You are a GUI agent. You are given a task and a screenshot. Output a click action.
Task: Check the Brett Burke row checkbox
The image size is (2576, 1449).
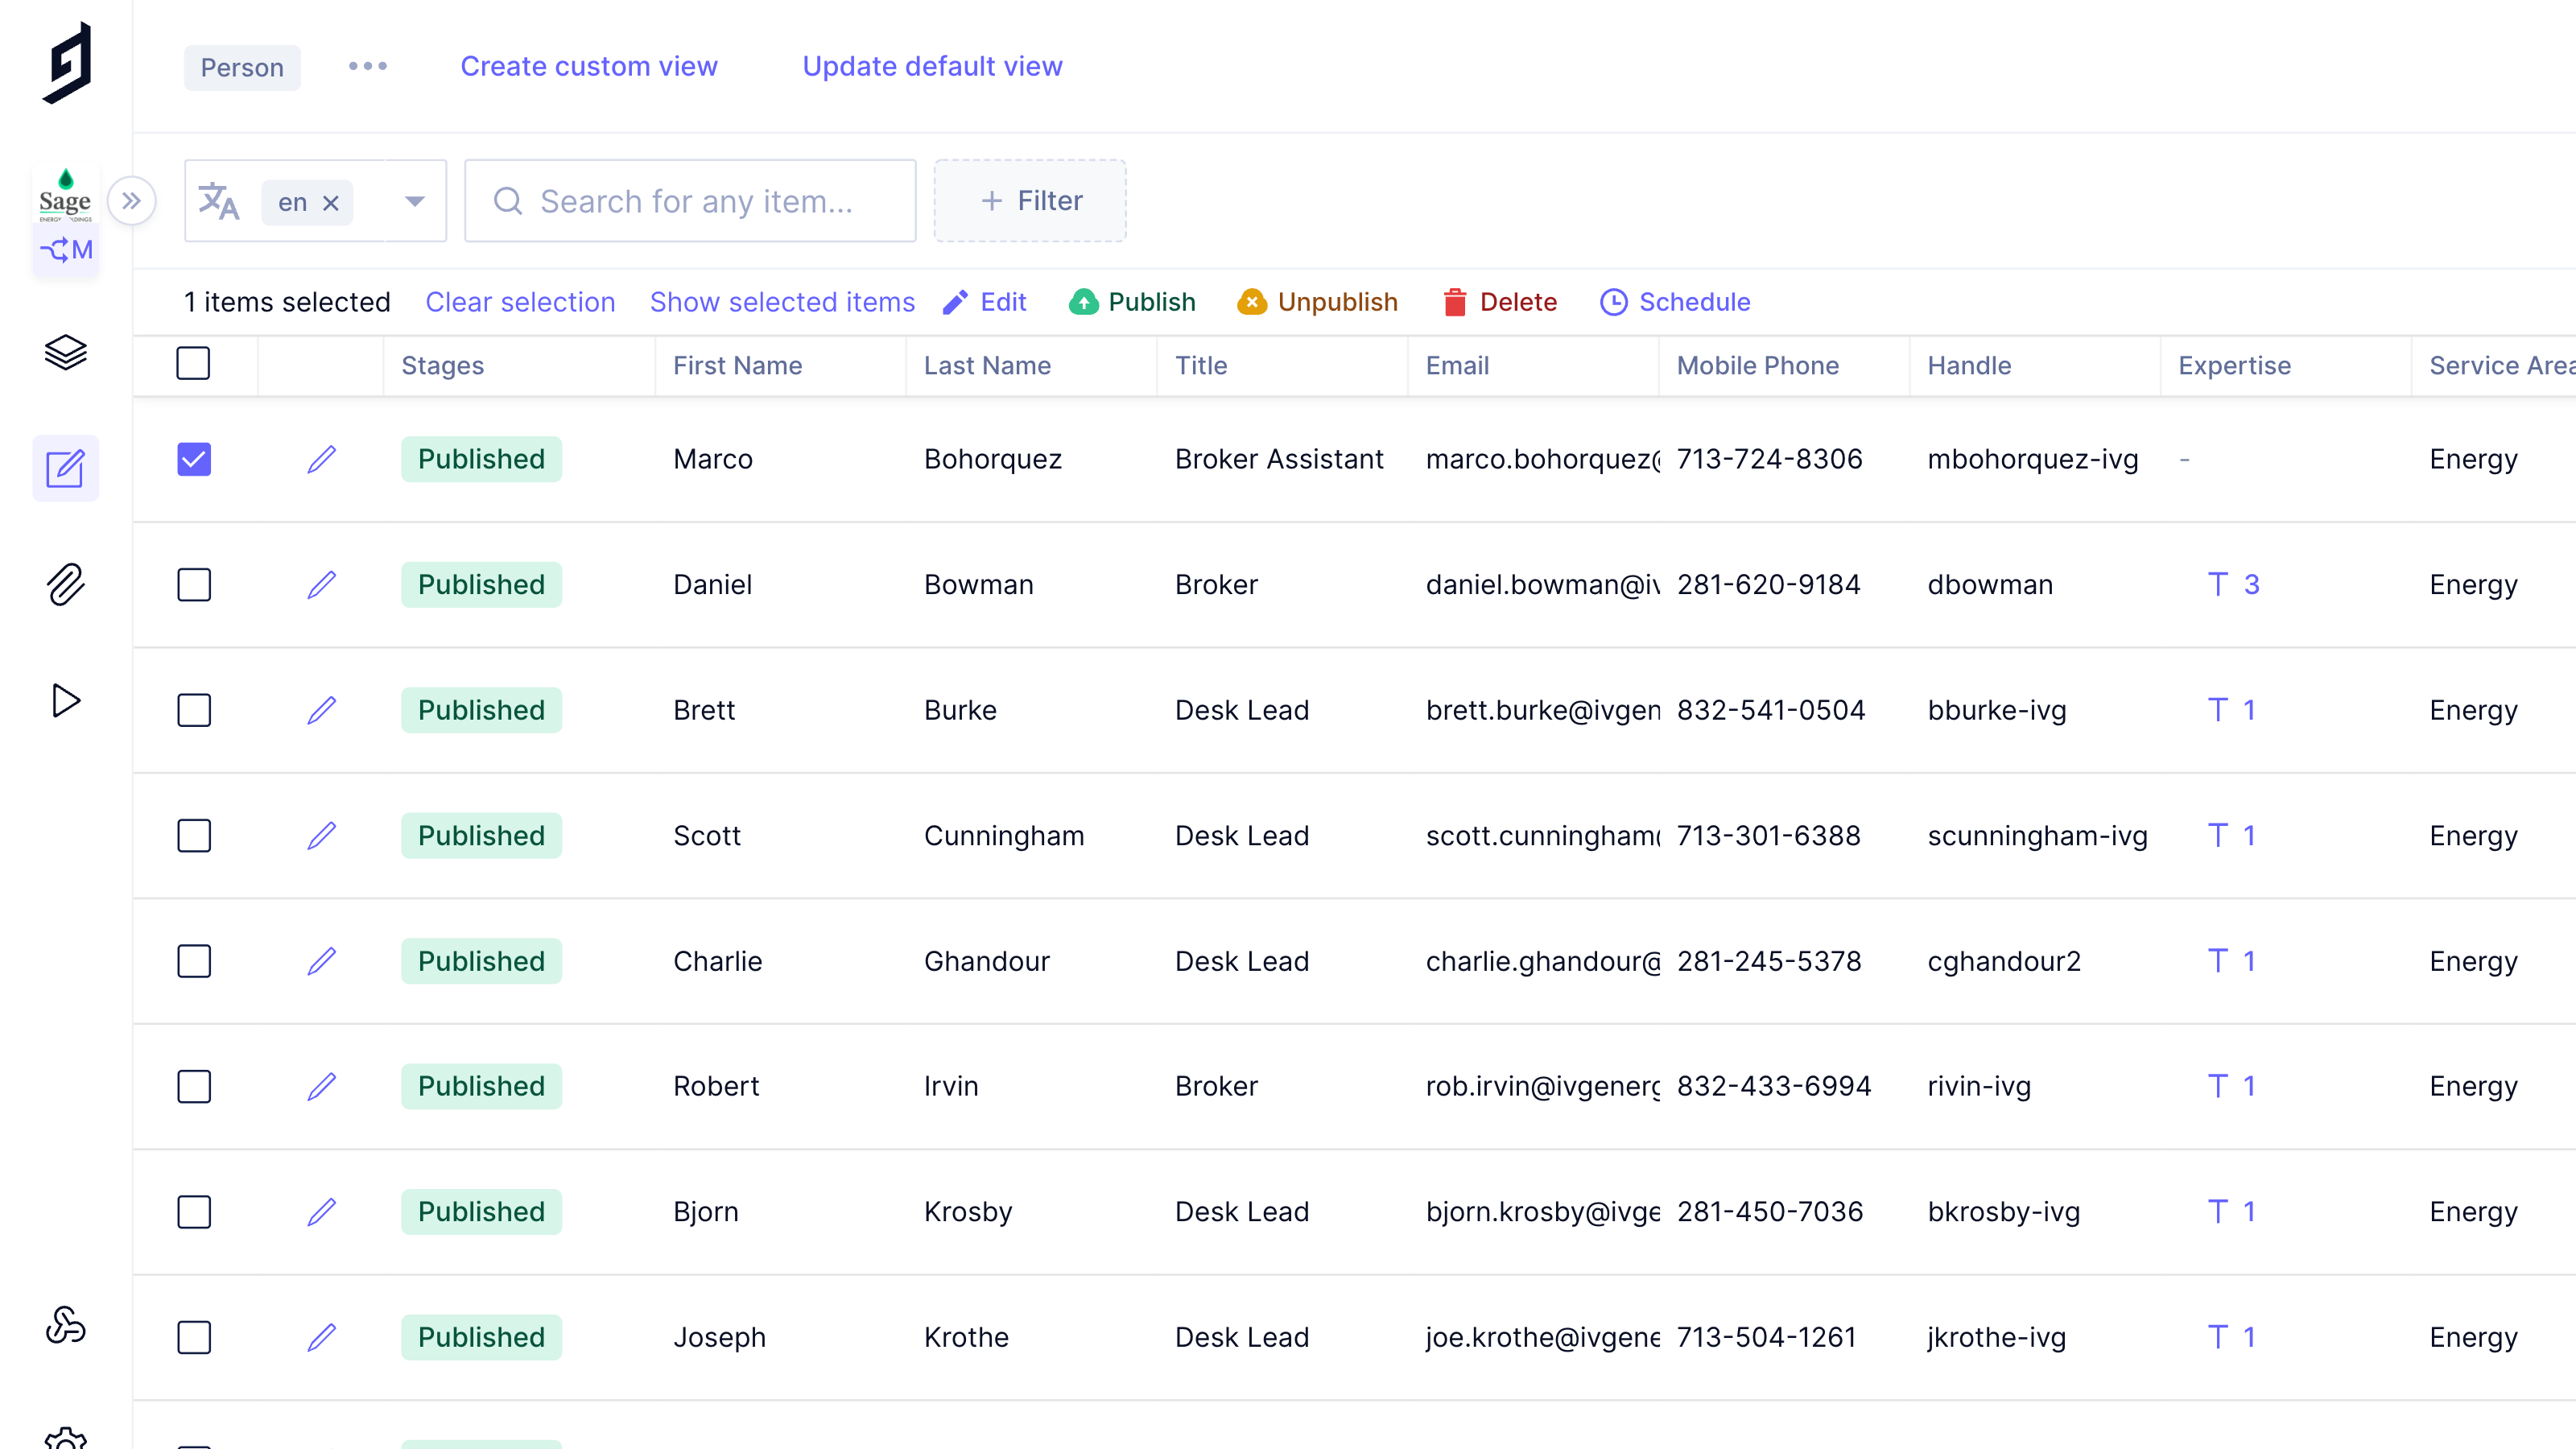pyautogui.click(x=194, y=710)
